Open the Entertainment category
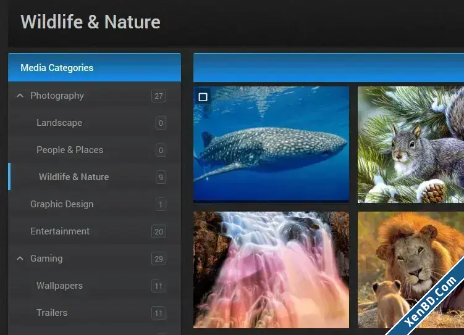 60,231
